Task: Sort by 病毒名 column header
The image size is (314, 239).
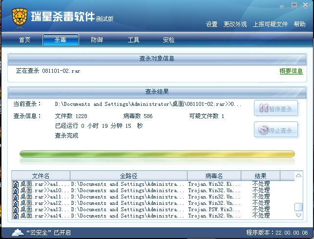Action: coord(214,176)
